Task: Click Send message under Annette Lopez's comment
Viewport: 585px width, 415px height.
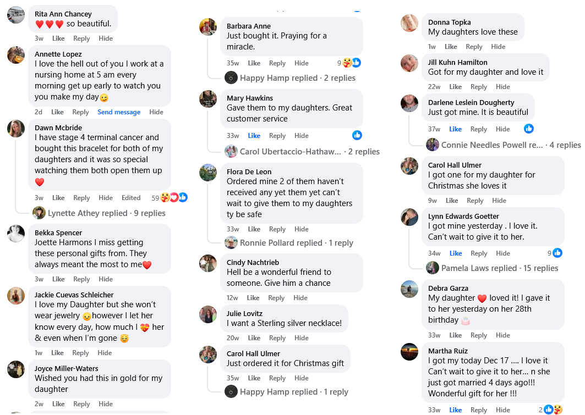Action: coord(119,112)
